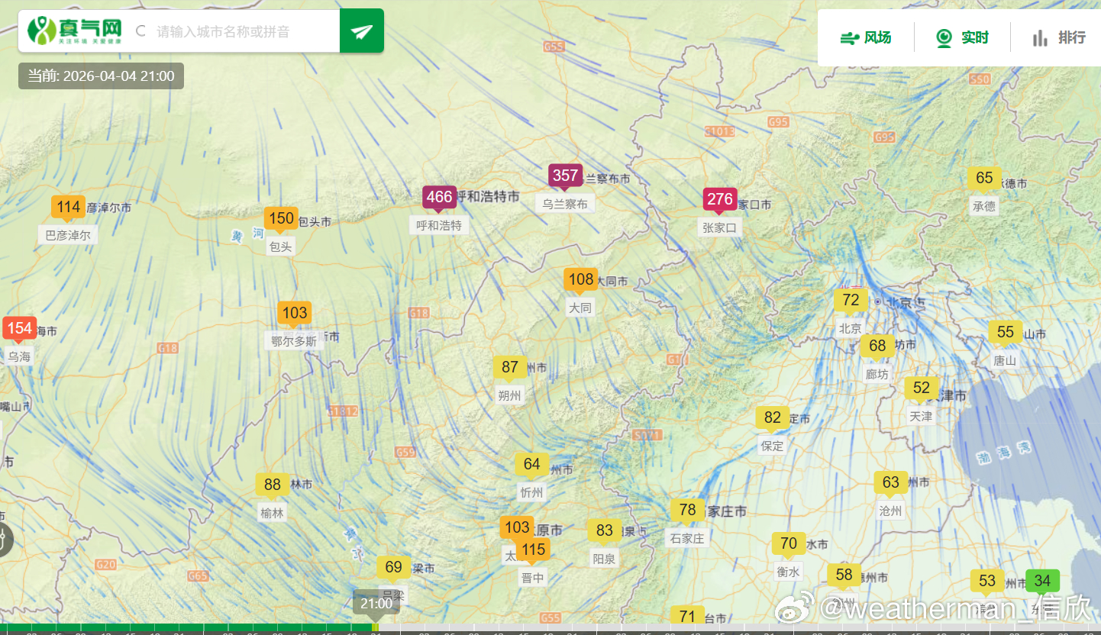Click the paper plane search button
Image resolution: width=1101 pixels, height=635 pixels.
[x=362, y=31]
